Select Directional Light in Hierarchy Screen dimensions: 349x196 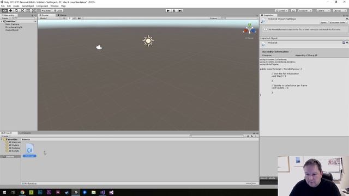coord(14,27)
